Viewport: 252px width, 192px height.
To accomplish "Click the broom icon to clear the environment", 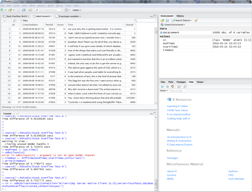I will (196, 21).
